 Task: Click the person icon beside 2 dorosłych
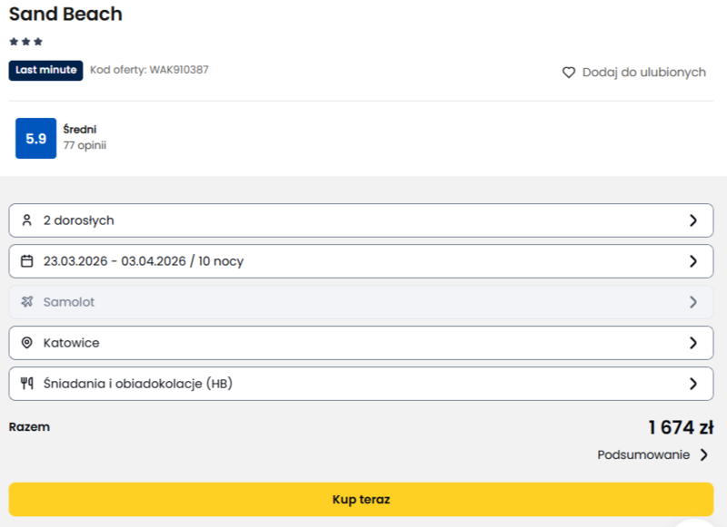(x=26, y=220)
